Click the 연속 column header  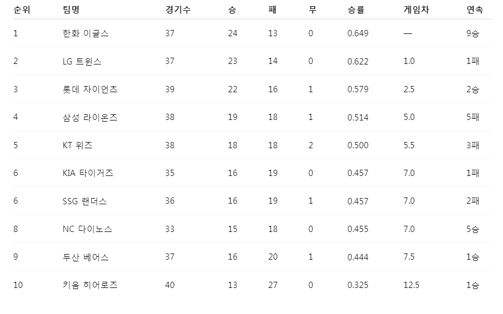pyautogui.click(x=475, y=10)
